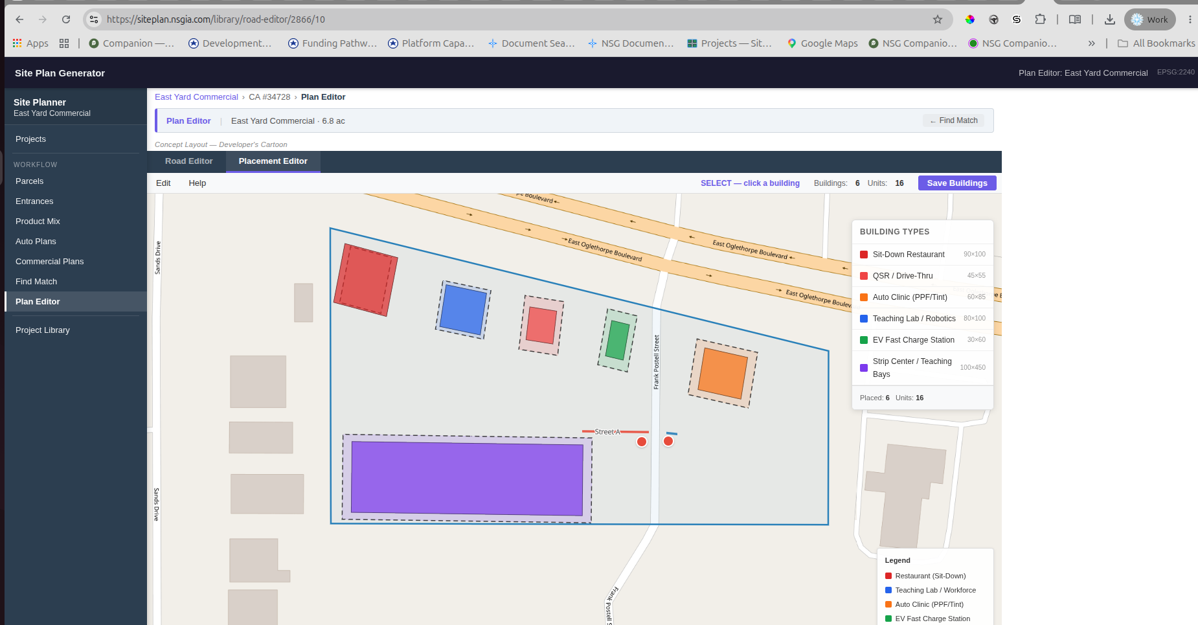Viewport: 1198px width, 625px height.
Task: Click the East Yard Commercial breadcrumb link
Action: [196, 97]
